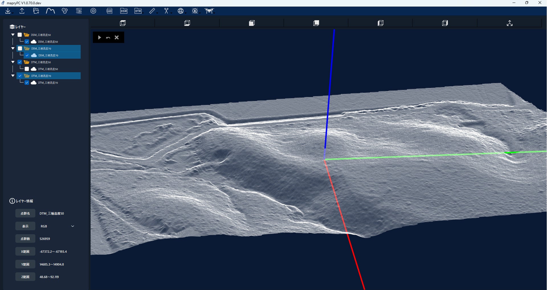The width and height of the screenshot is (547, 290).
Task: Open the drone tool icon
Action: point(209,11)
